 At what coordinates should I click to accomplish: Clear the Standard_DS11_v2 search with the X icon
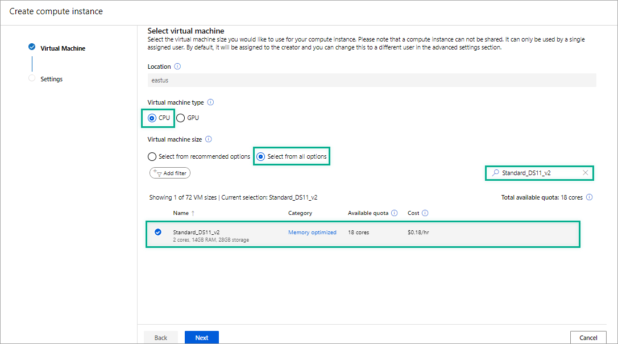[x=584, y=172]
